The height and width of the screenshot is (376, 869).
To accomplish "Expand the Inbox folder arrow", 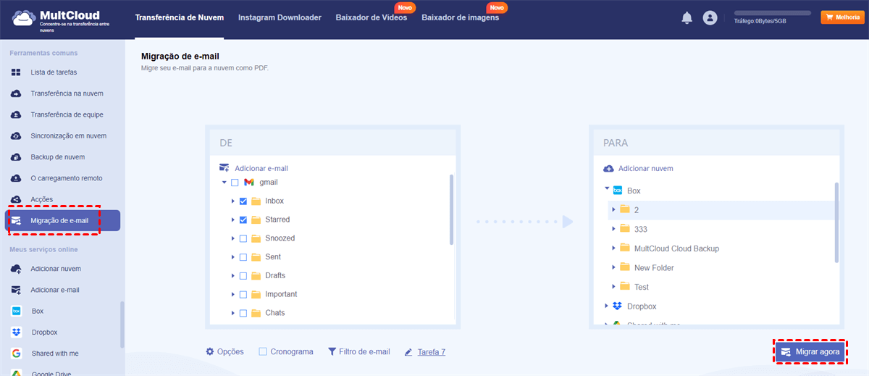I will pos(233,201).
